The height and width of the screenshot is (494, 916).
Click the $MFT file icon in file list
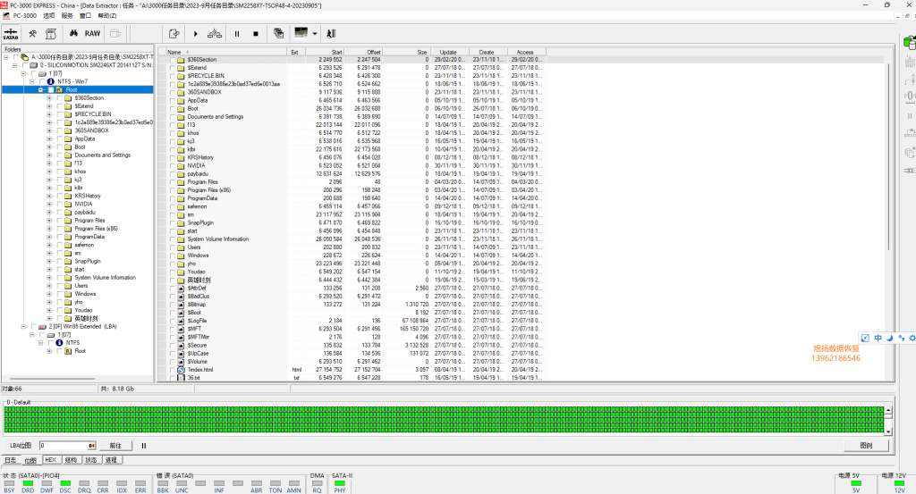[181, 329]
